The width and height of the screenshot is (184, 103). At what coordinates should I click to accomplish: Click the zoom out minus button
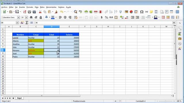(157, 101)
